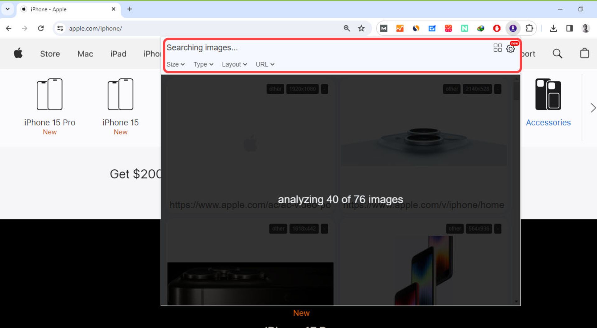597x328 pixels.
Task: Close the iPhone - Apple tab
Action: [x=113, y=9]
